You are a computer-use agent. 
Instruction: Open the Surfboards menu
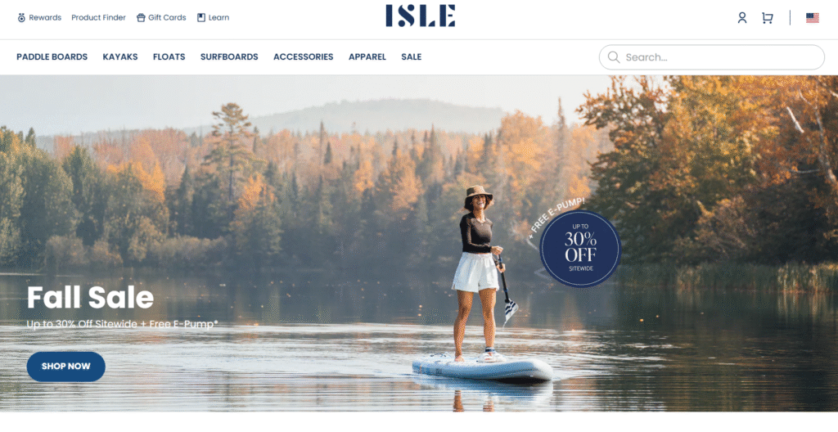click(x=229, y=56)
